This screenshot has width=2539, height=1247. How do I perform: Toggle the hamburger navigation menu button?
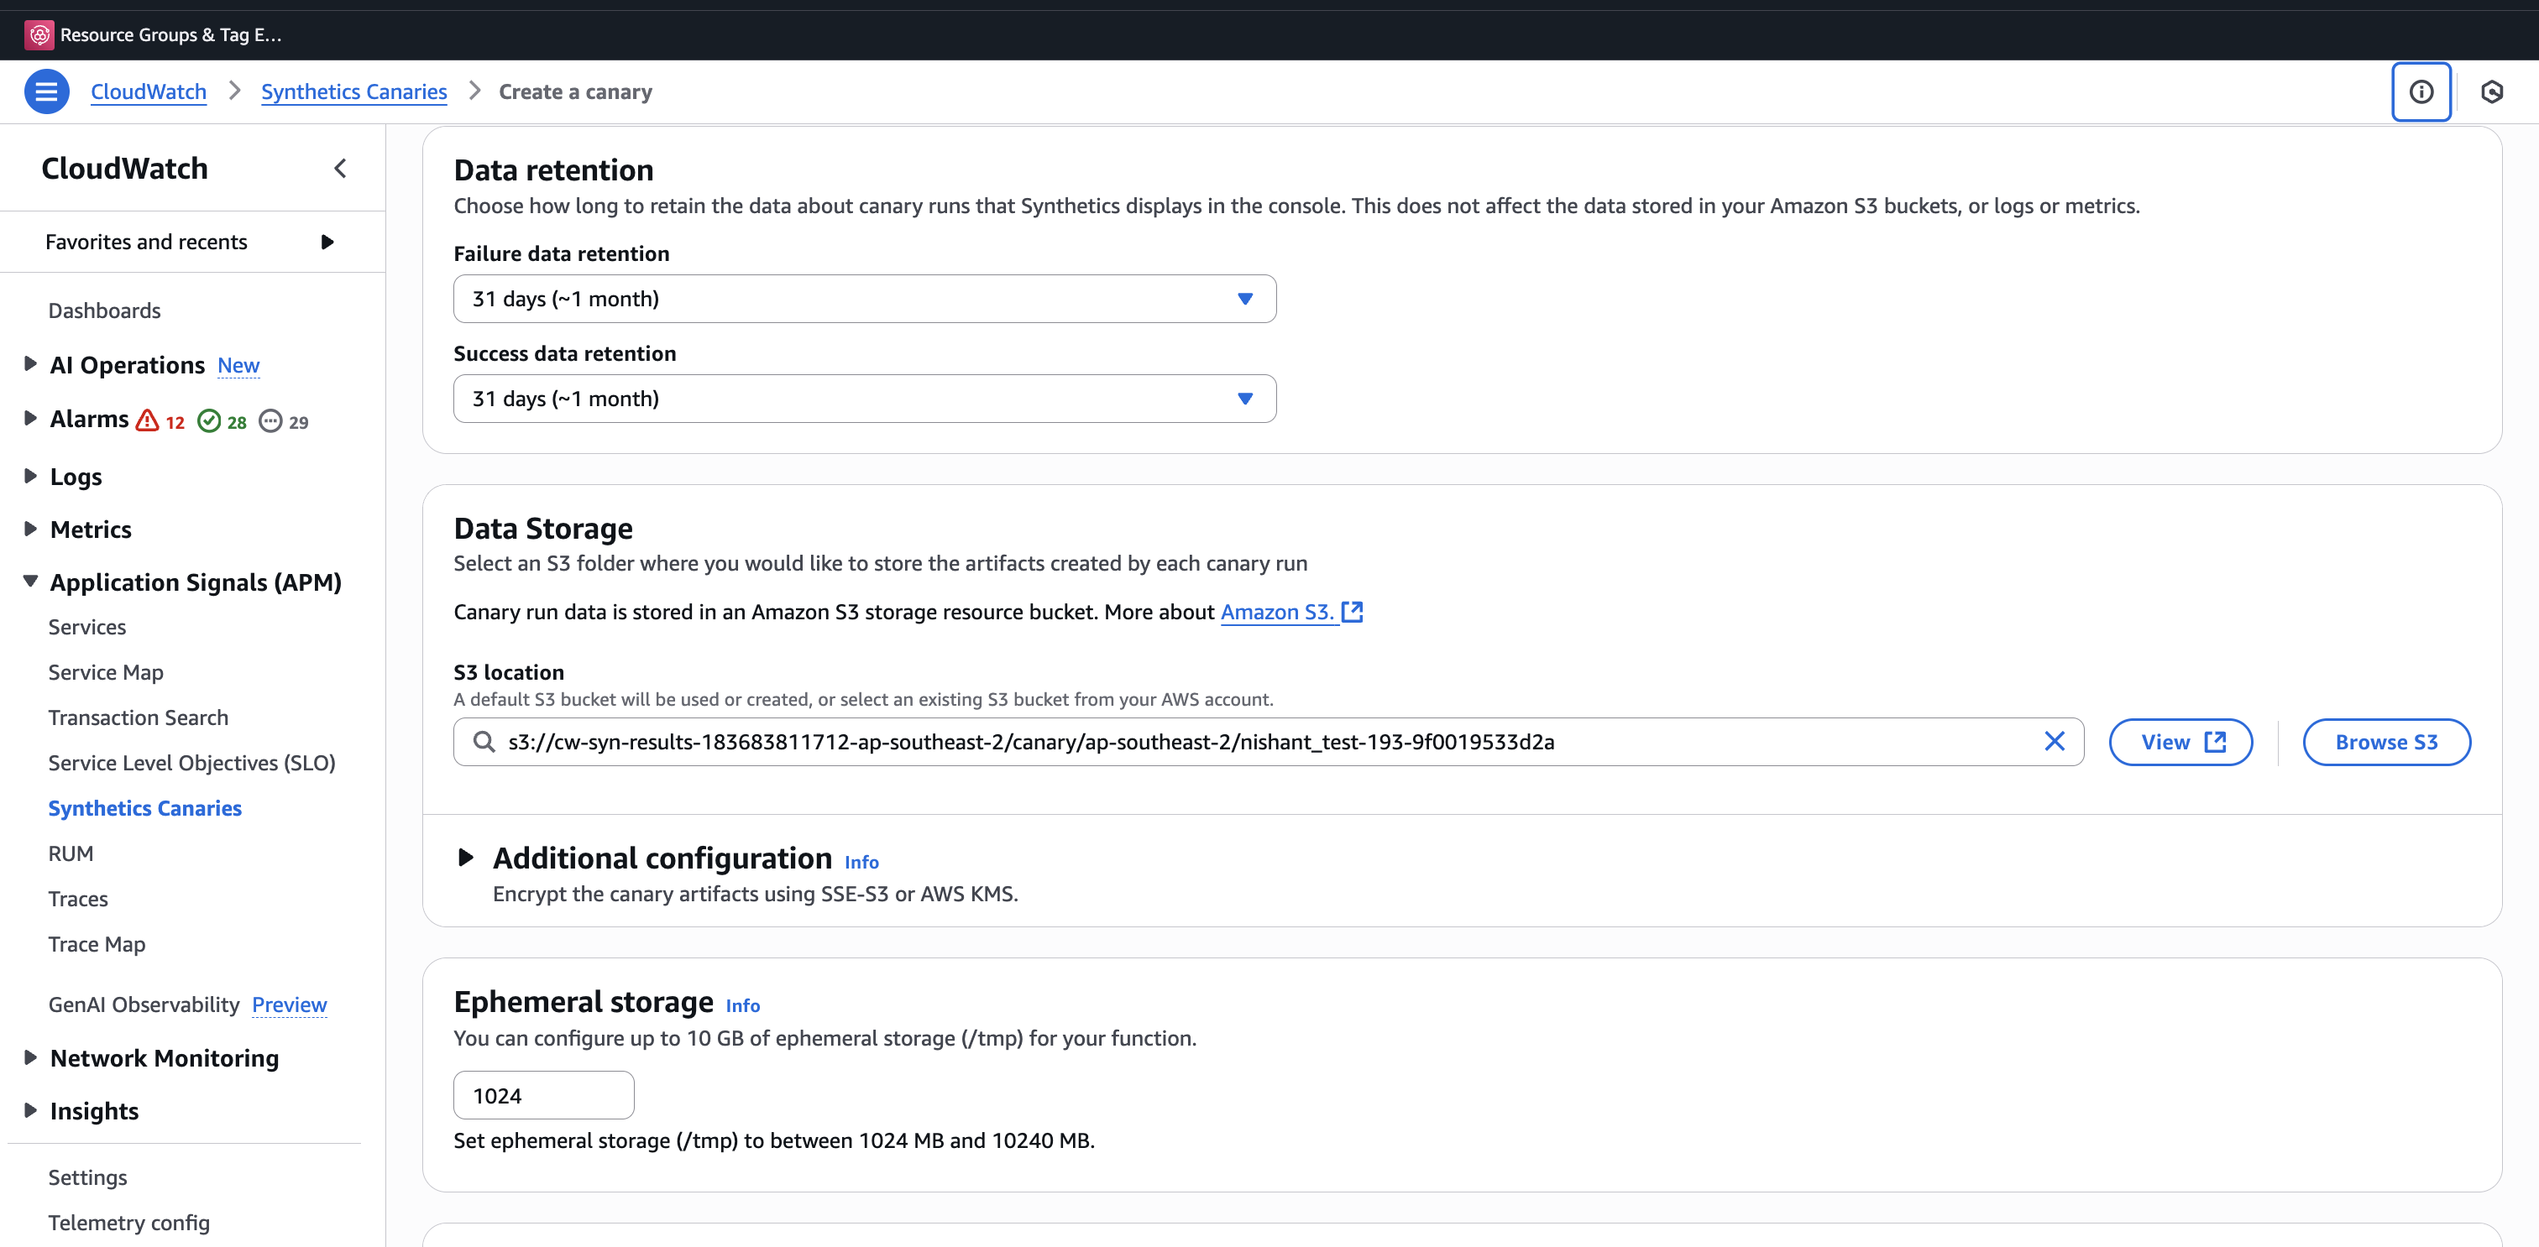[46, 91]
